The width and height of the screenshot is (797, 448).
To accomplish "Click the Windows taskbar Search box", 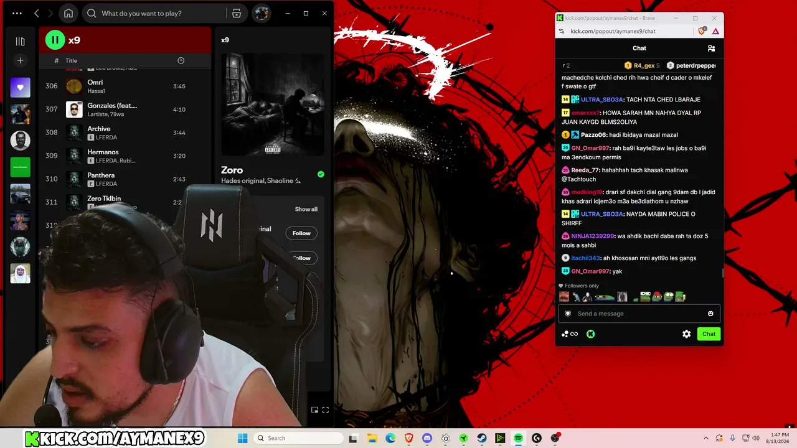I will [299, 438].
